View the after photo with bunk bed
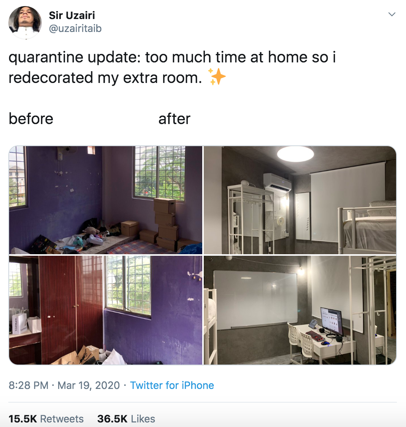 [x=300, y=200]
